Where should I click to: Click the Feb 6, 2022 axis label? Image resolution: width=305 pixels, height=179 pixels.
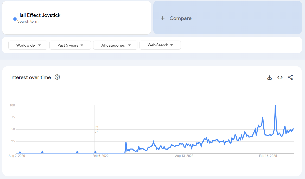click(x=100, y=156)
